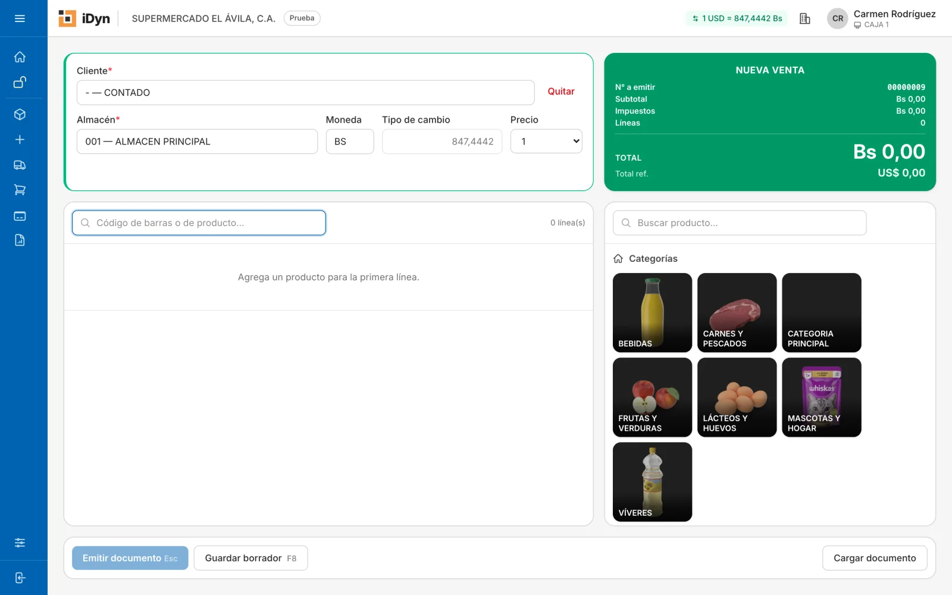Open the Precio dropdown
Screen dimensions: 952x595
click(x=546, y=142)
